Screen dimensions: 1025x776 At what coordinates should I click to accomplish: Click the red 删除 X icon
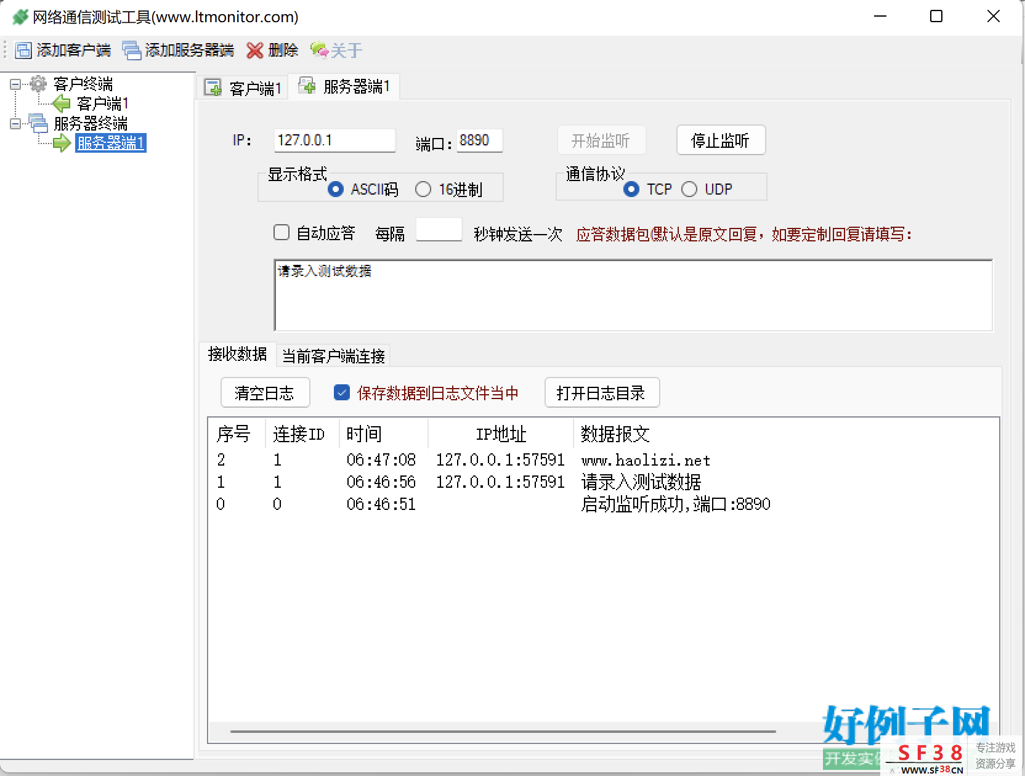click(x=254, y=51)
